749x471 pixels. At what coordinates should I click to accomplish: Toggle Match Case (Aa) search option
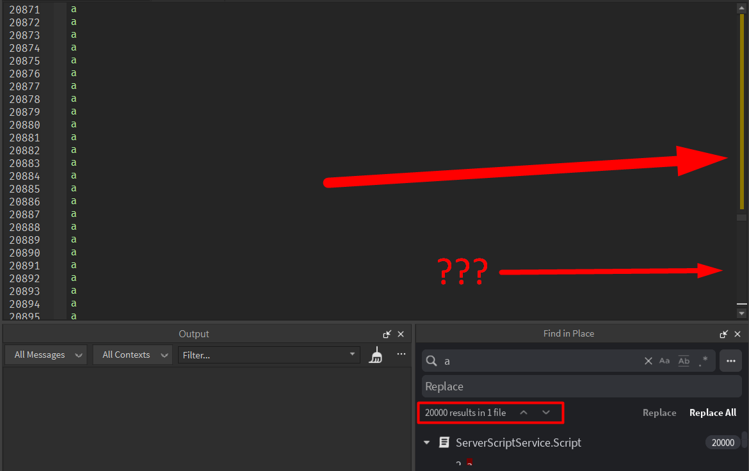click(x=664, y=361)
